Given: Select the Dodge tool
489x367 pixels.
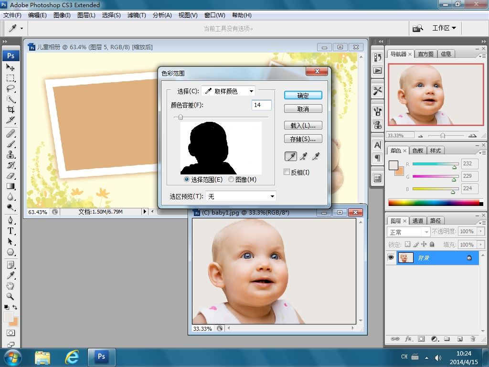Looking at the screenshot, I should 11,207.
